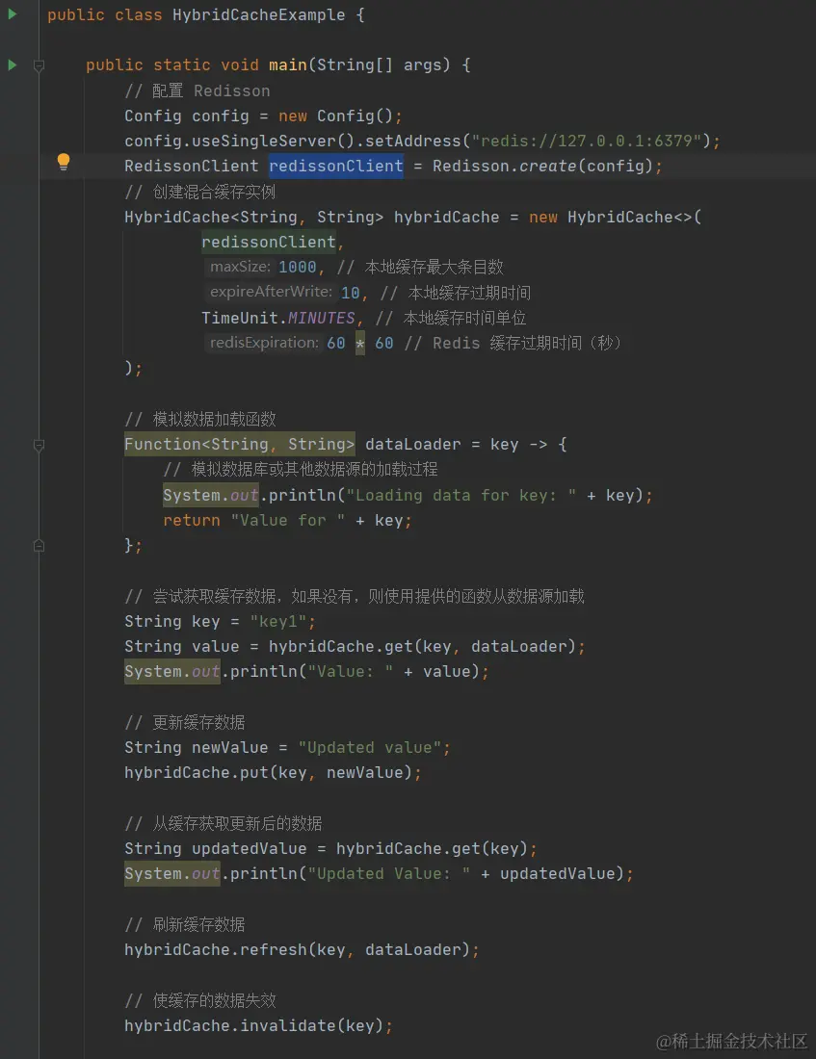
Task: Click the class name HybridCacheExample
Action: [259, 14]
